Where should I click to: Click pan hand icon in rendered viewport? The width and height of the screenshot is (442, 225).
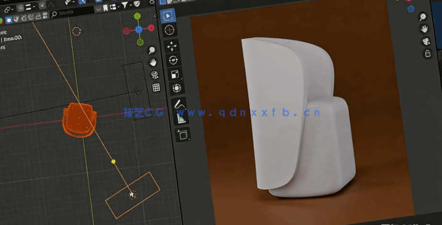pos(424,29)
